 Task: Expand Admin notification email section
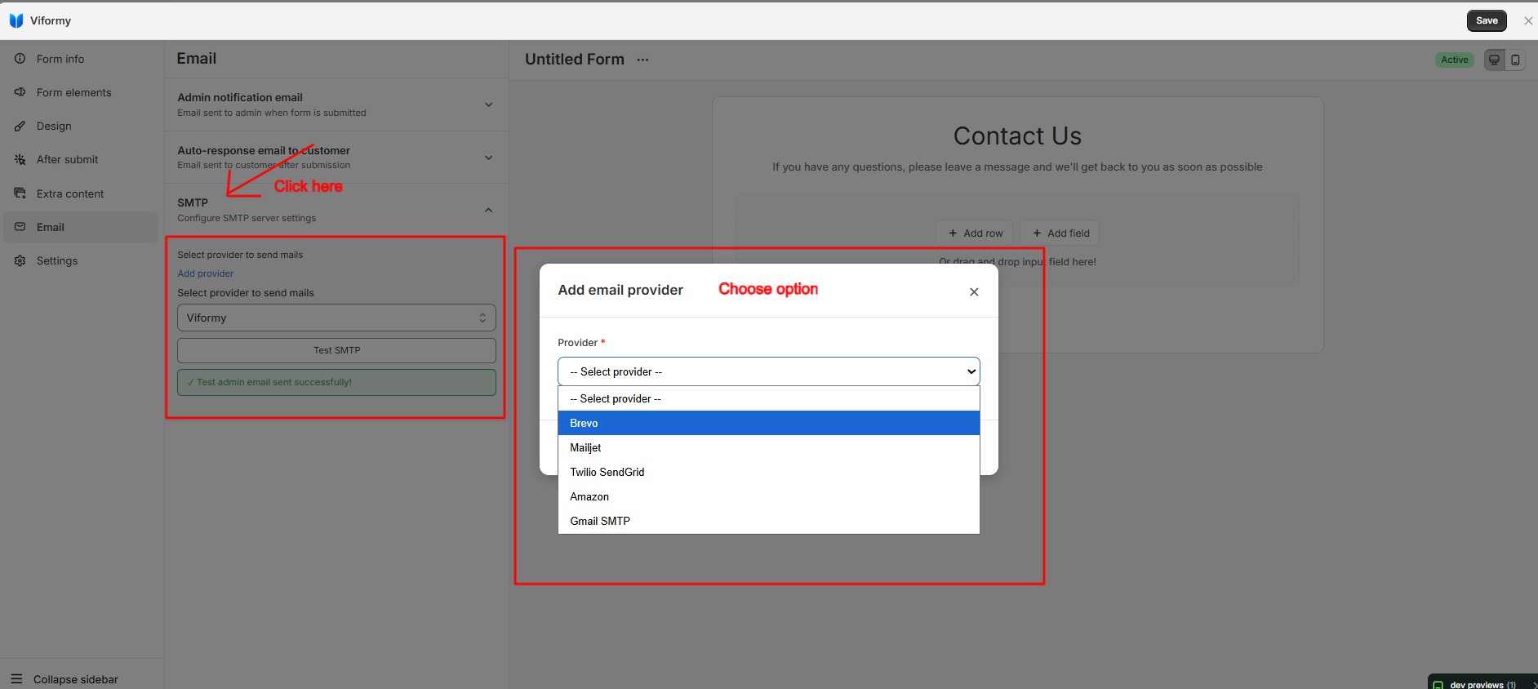pos(336,104)
